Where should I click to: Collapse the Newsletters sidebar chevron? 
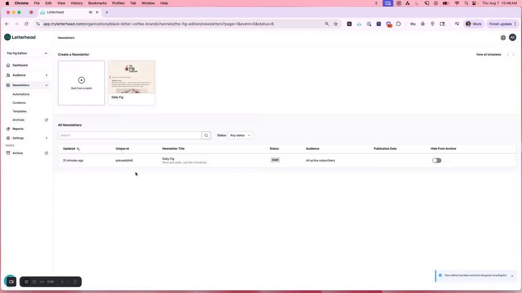click(46, 85)
